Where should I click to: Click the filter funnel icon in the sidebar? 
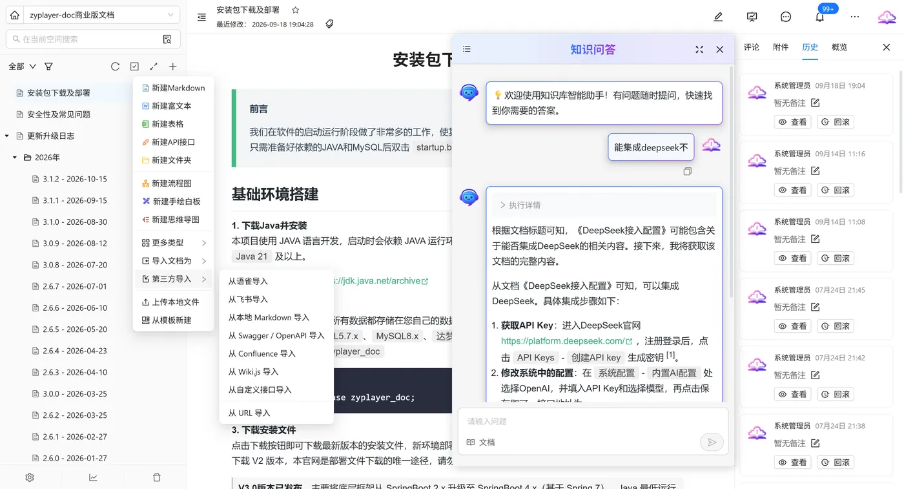pyautogui.click(x=48, y=67)
